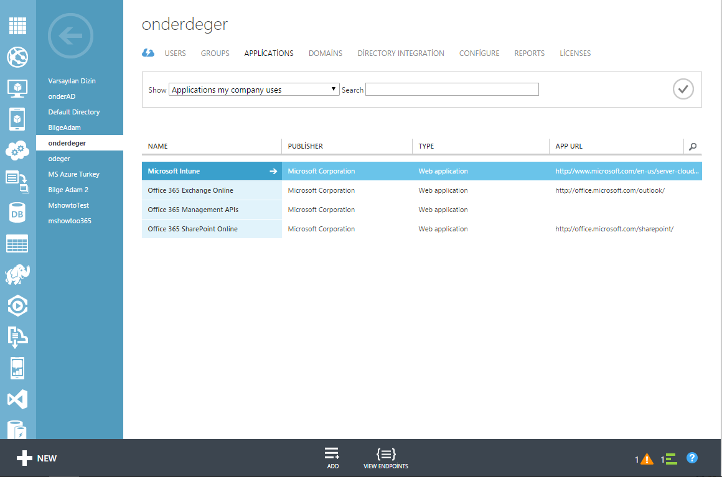Open the arrow on Microsoft Intune row
This screenshot has height=477, width=722.
[273, 171]
